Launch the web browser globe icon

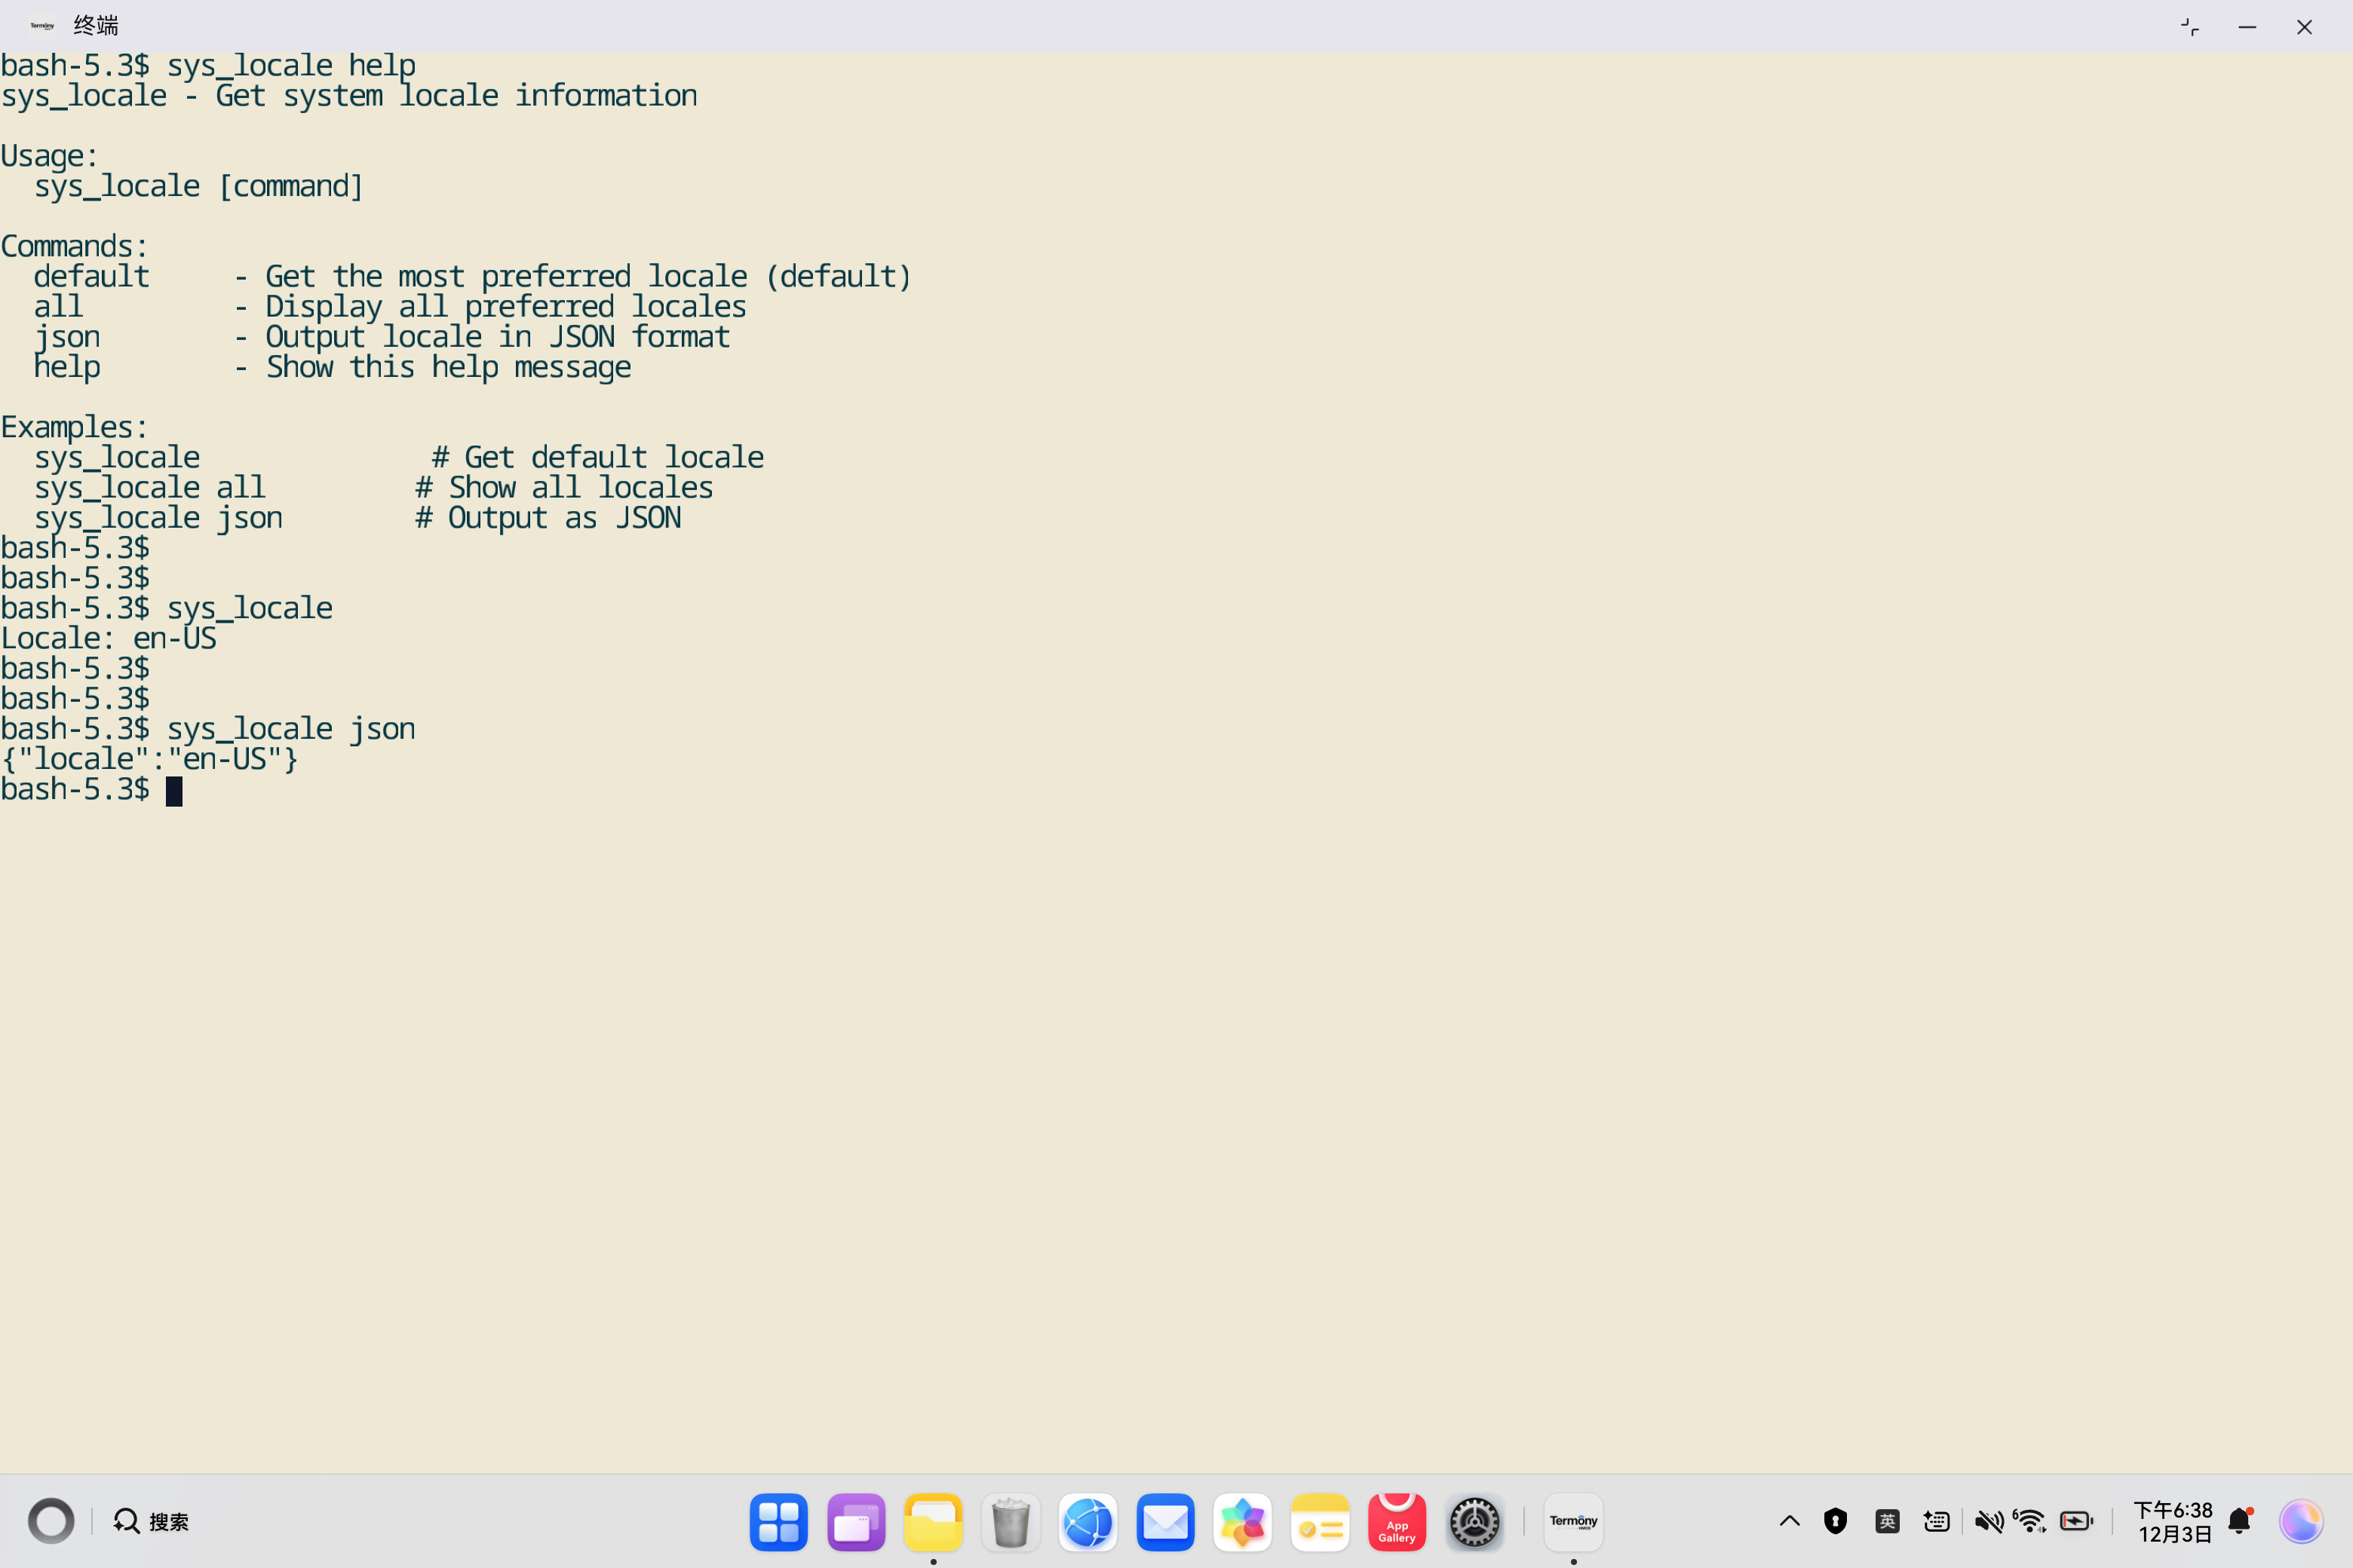point(1088,1522)
